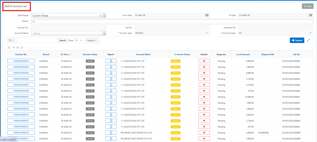Open report icon for voucher CNINV032600262
The height and width of the screenshot is (142, 317).
(111, 73)
